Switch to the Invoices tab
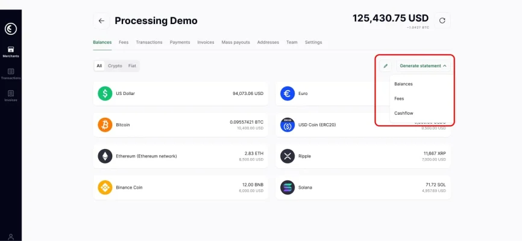 pyautogui.click(x=206, y=43)
